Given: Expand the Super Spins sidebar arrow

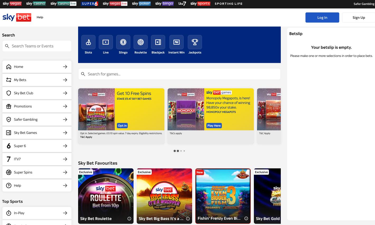Looking at the screenshot, I should 65,172.
